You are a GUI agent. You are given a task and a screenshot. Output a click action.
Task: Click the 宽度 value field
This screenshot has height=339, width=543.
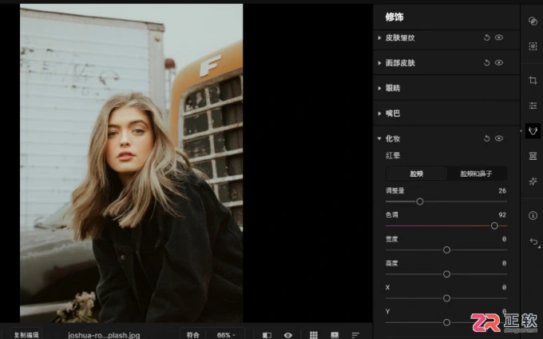504,239
